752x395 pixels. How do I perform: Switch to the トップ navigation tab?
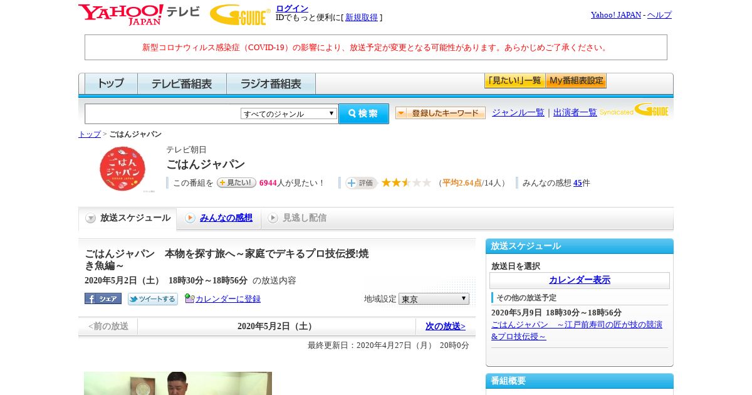pos(111,83)
